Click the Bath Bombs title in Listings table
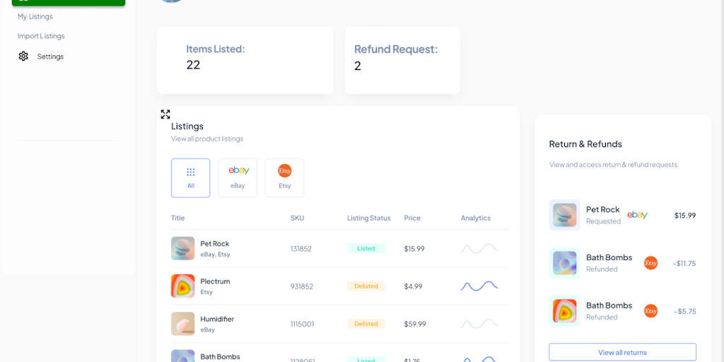Screen dimensions: 724x362 pyautogui.click(x=221, y=356)
